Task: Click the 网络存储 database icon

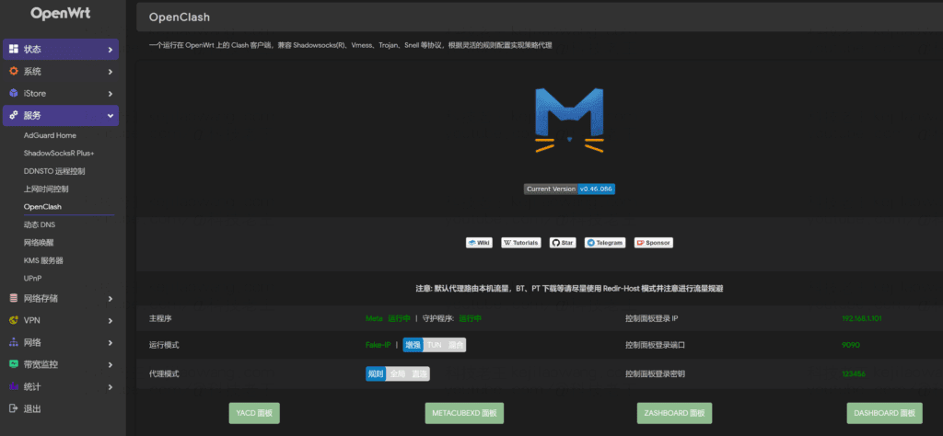Action: point(13,298)
